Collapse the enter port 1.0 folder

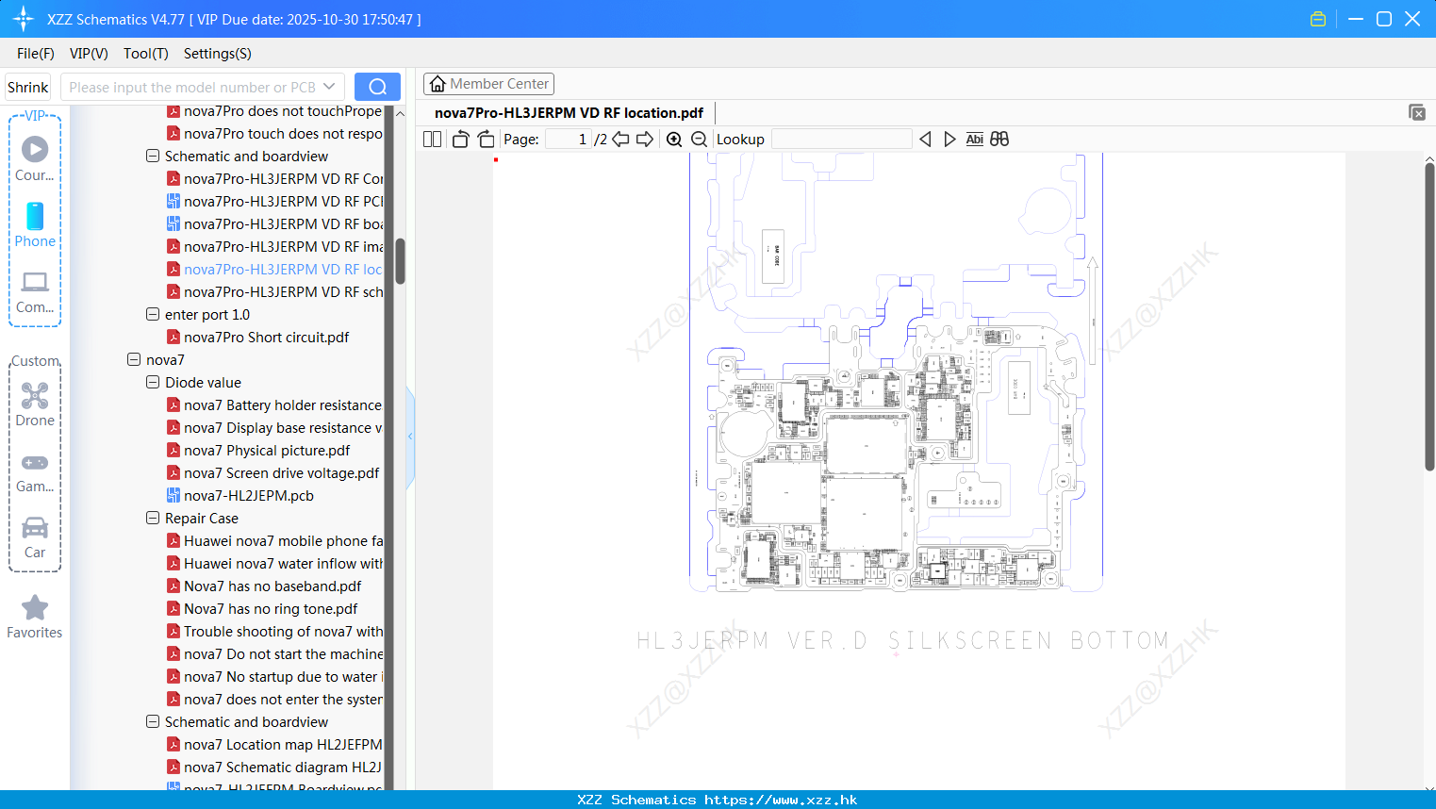click(153, 315)
